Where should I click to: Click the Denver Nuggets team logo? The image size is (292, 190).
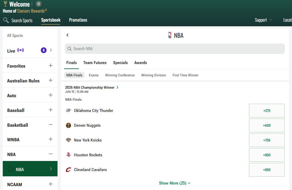pyautogui.click(x=68, y=125)
